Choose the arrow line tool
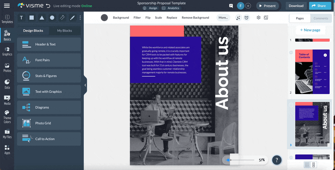This screenshot has height=170, width=335. 62,18
